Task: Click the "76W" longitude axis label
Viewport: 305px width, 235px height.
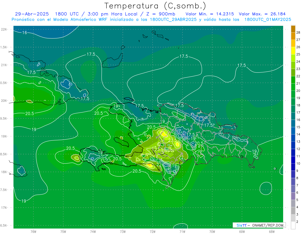Action: click(33, 232)
